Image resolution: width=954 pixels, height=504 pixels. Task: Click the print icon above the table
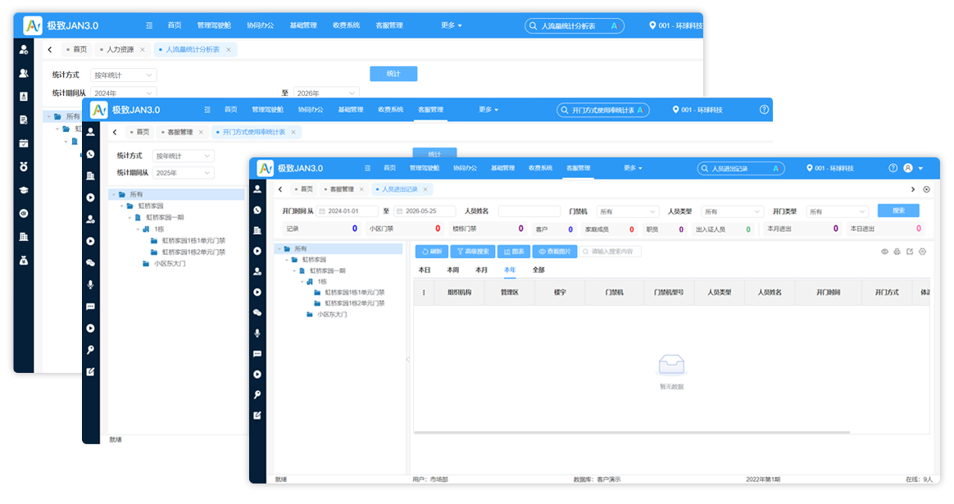click(x=897, y=252)
